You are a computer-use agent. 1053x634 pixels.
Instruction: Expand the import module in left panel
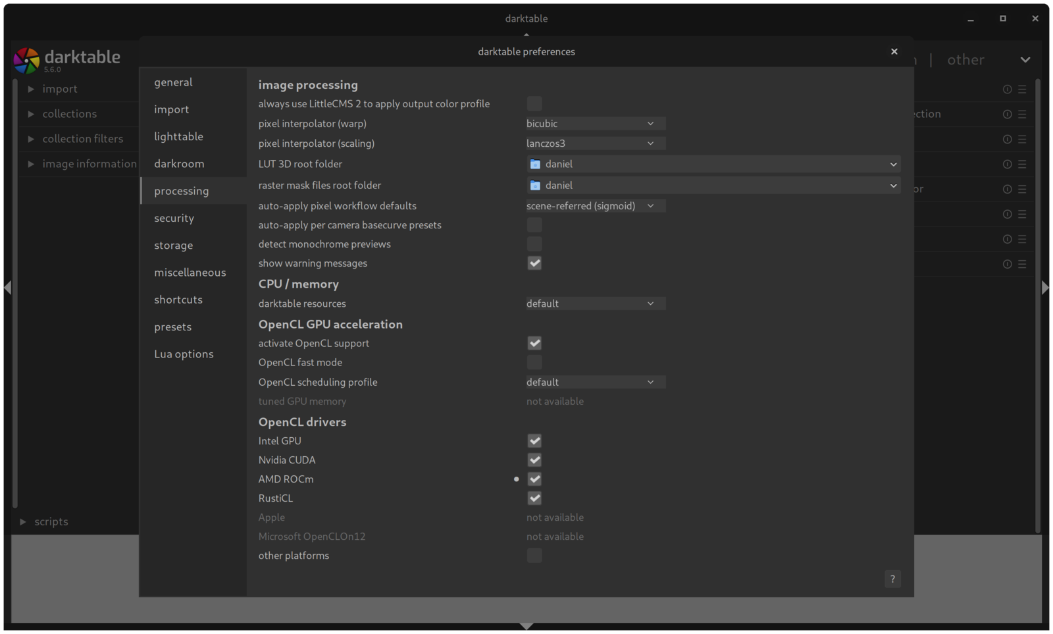pyautogui.click(x=31, y=88)
